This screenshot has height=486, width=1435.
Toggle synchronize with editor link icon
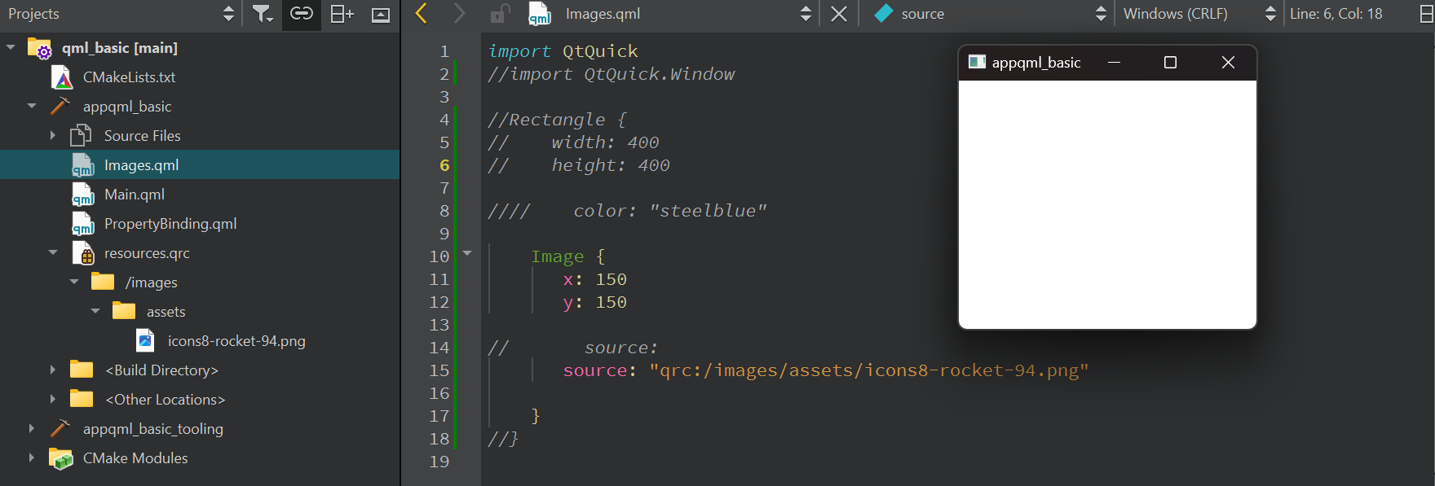(x=302, y=14)
